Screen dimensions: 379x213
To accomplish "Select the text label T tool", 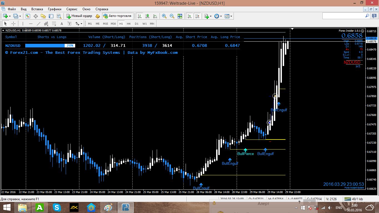I will point(69,24).
